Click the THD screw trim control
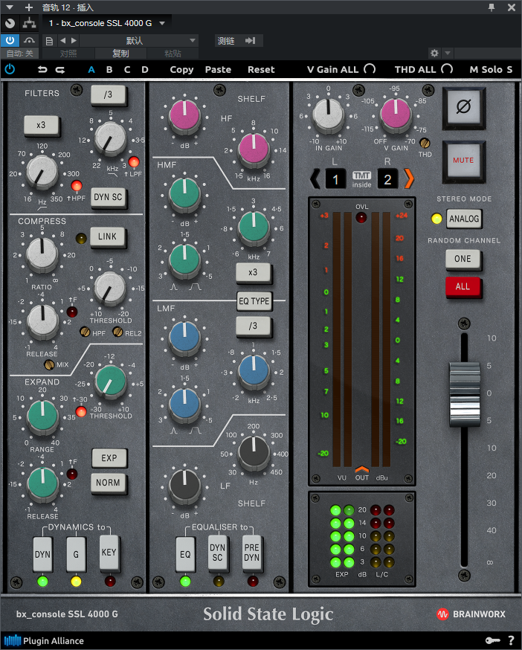 [425, 143]
